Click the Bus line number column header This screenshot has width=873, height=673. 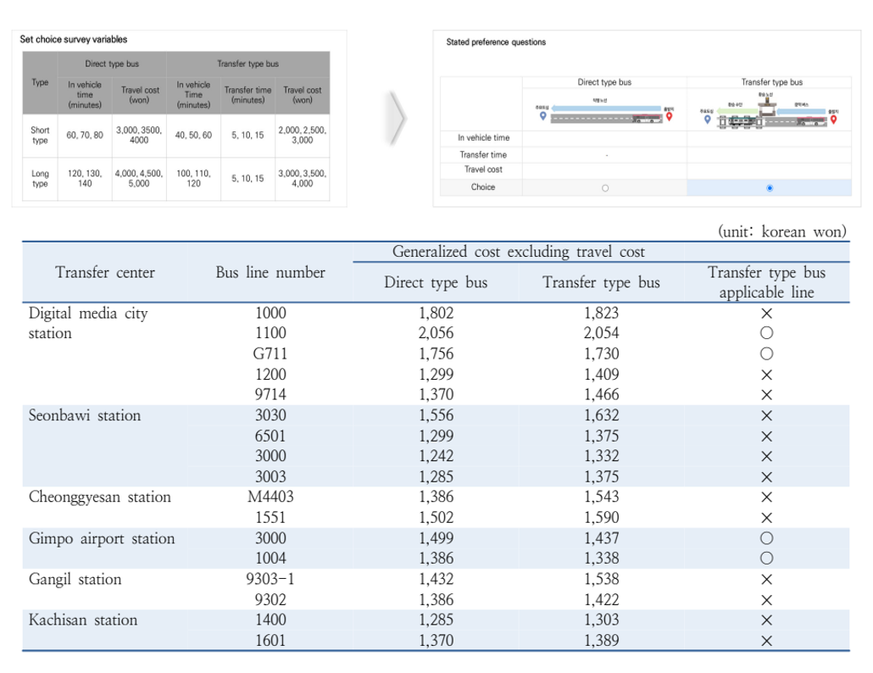tap(270, 273)
